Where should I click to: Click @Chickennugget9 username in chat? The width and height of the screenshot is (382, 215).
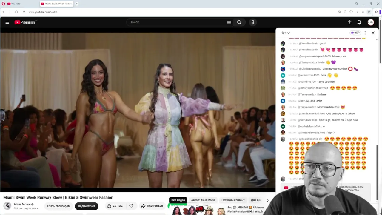tap(310, 69)
